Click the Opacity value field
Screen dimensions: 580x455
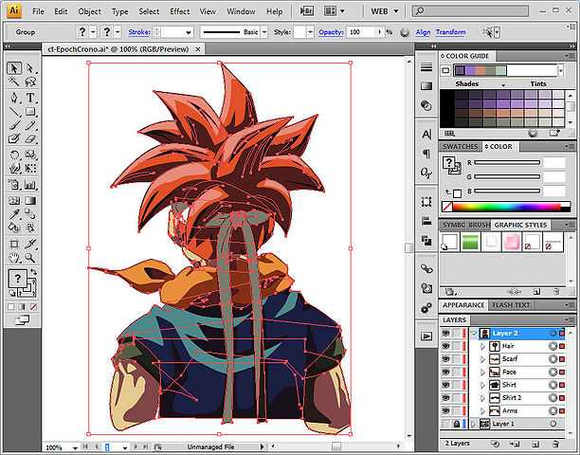361,32
